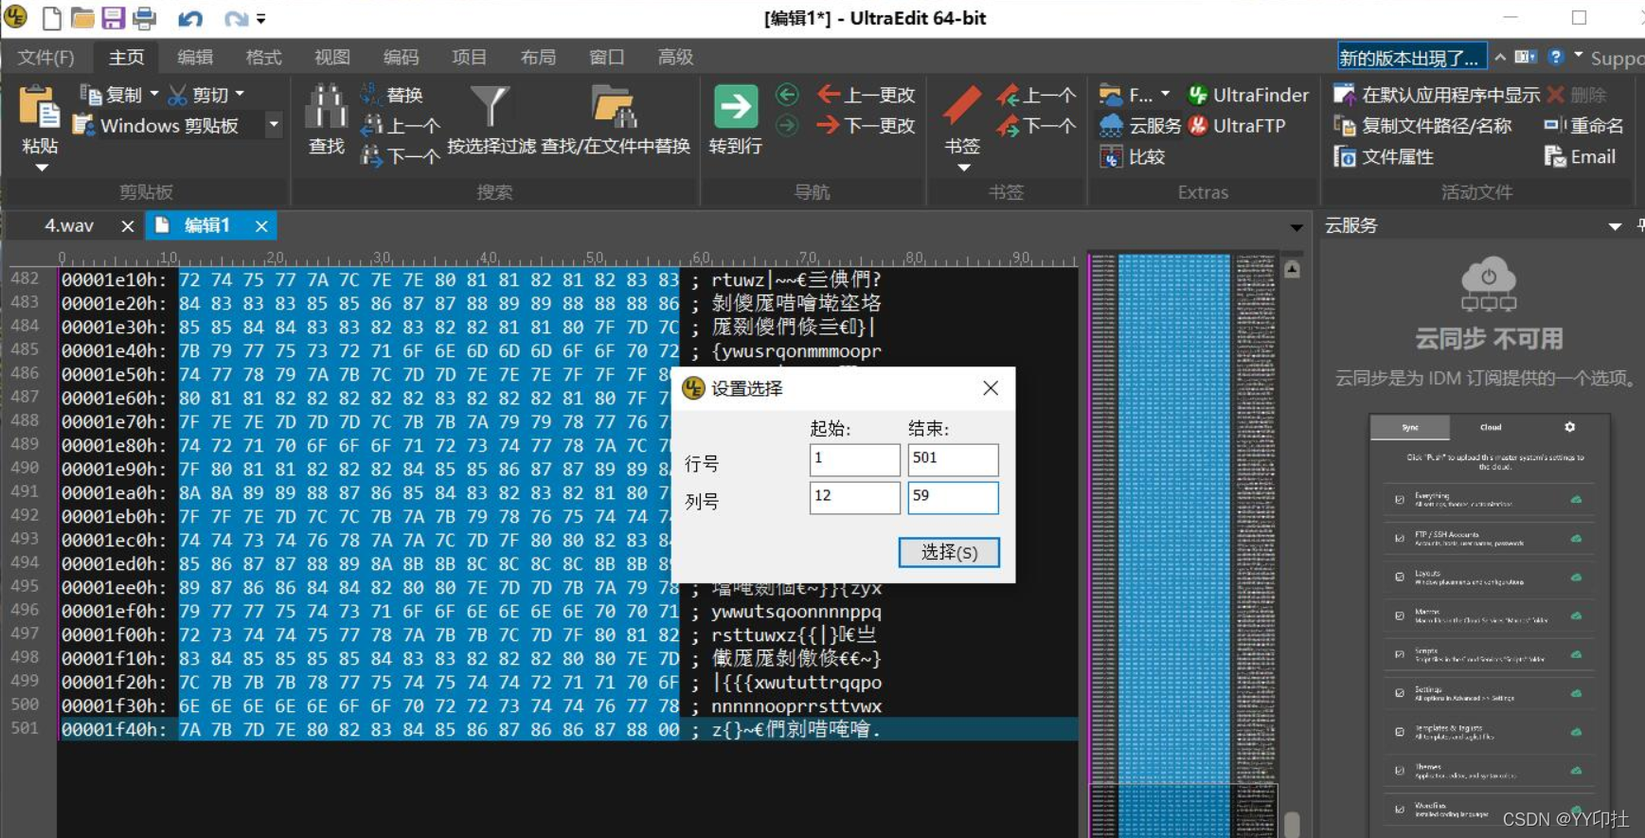
Task: Expand the Paste dropdown arrow
Action: pyautogui.click(x=42, y=169)
